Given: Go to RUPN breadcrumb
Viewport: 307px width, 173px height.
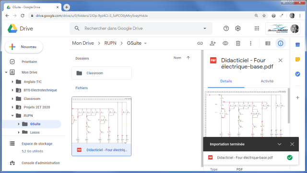Looking at the screenshot, I should coord(110,43).
